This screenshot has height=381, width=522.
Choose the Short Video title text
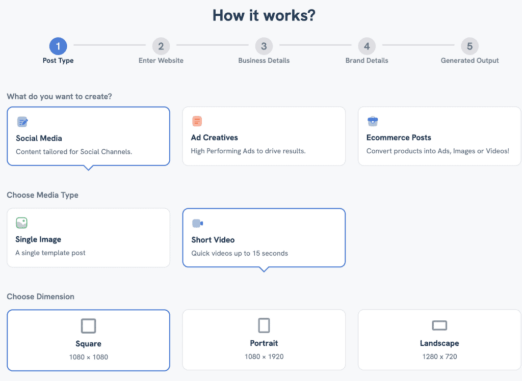213,239
